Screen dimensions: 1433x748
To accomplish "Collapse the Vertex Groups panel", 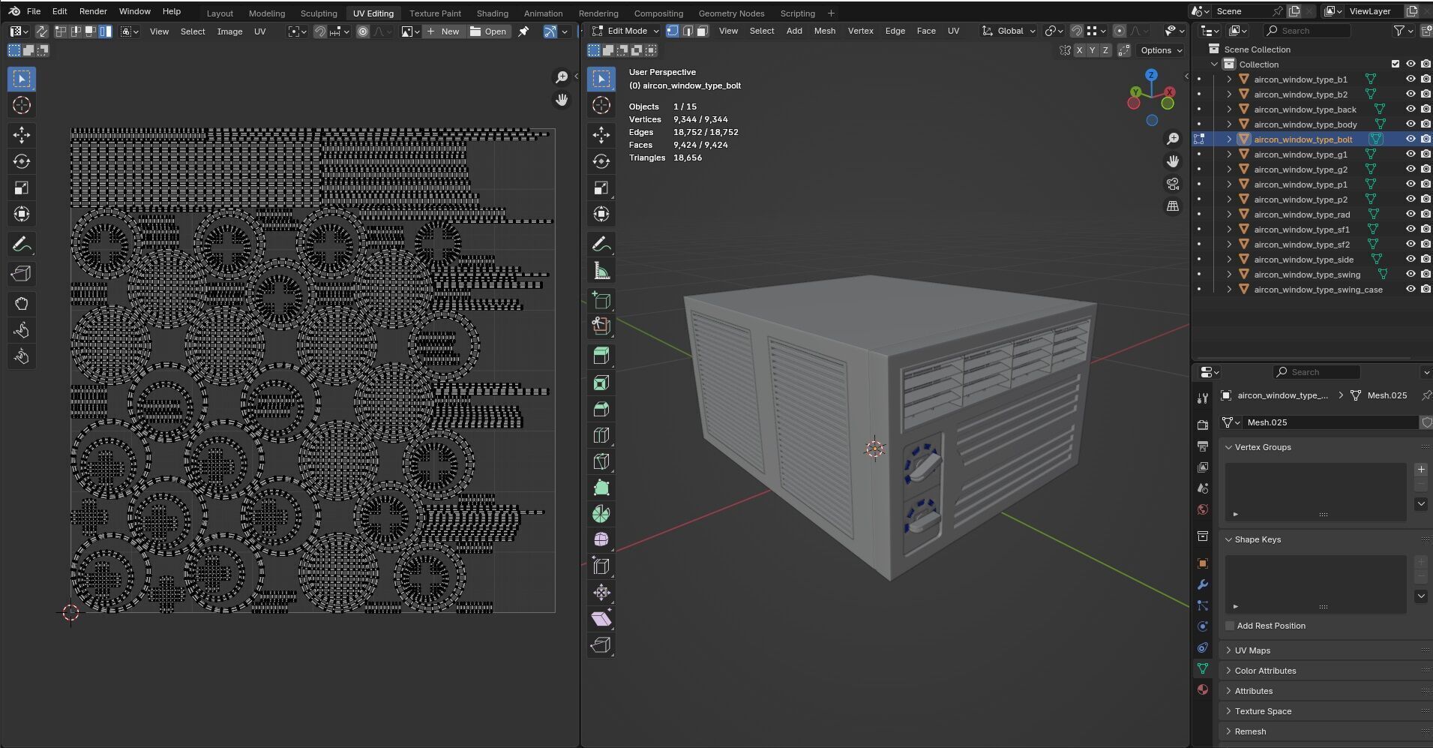I will point(1263,447).
